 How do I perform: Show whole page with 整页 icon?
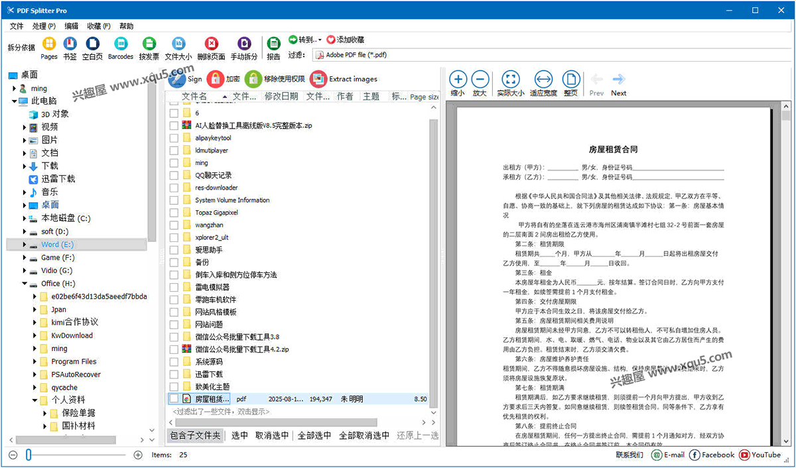pos(570,79)
